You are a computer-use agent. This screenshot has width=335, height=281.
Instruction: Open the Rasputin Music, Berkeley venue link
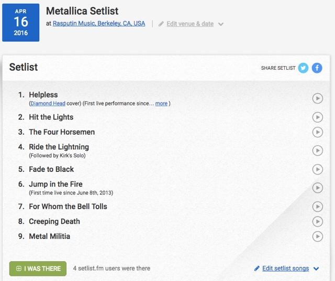pos(99,24)
